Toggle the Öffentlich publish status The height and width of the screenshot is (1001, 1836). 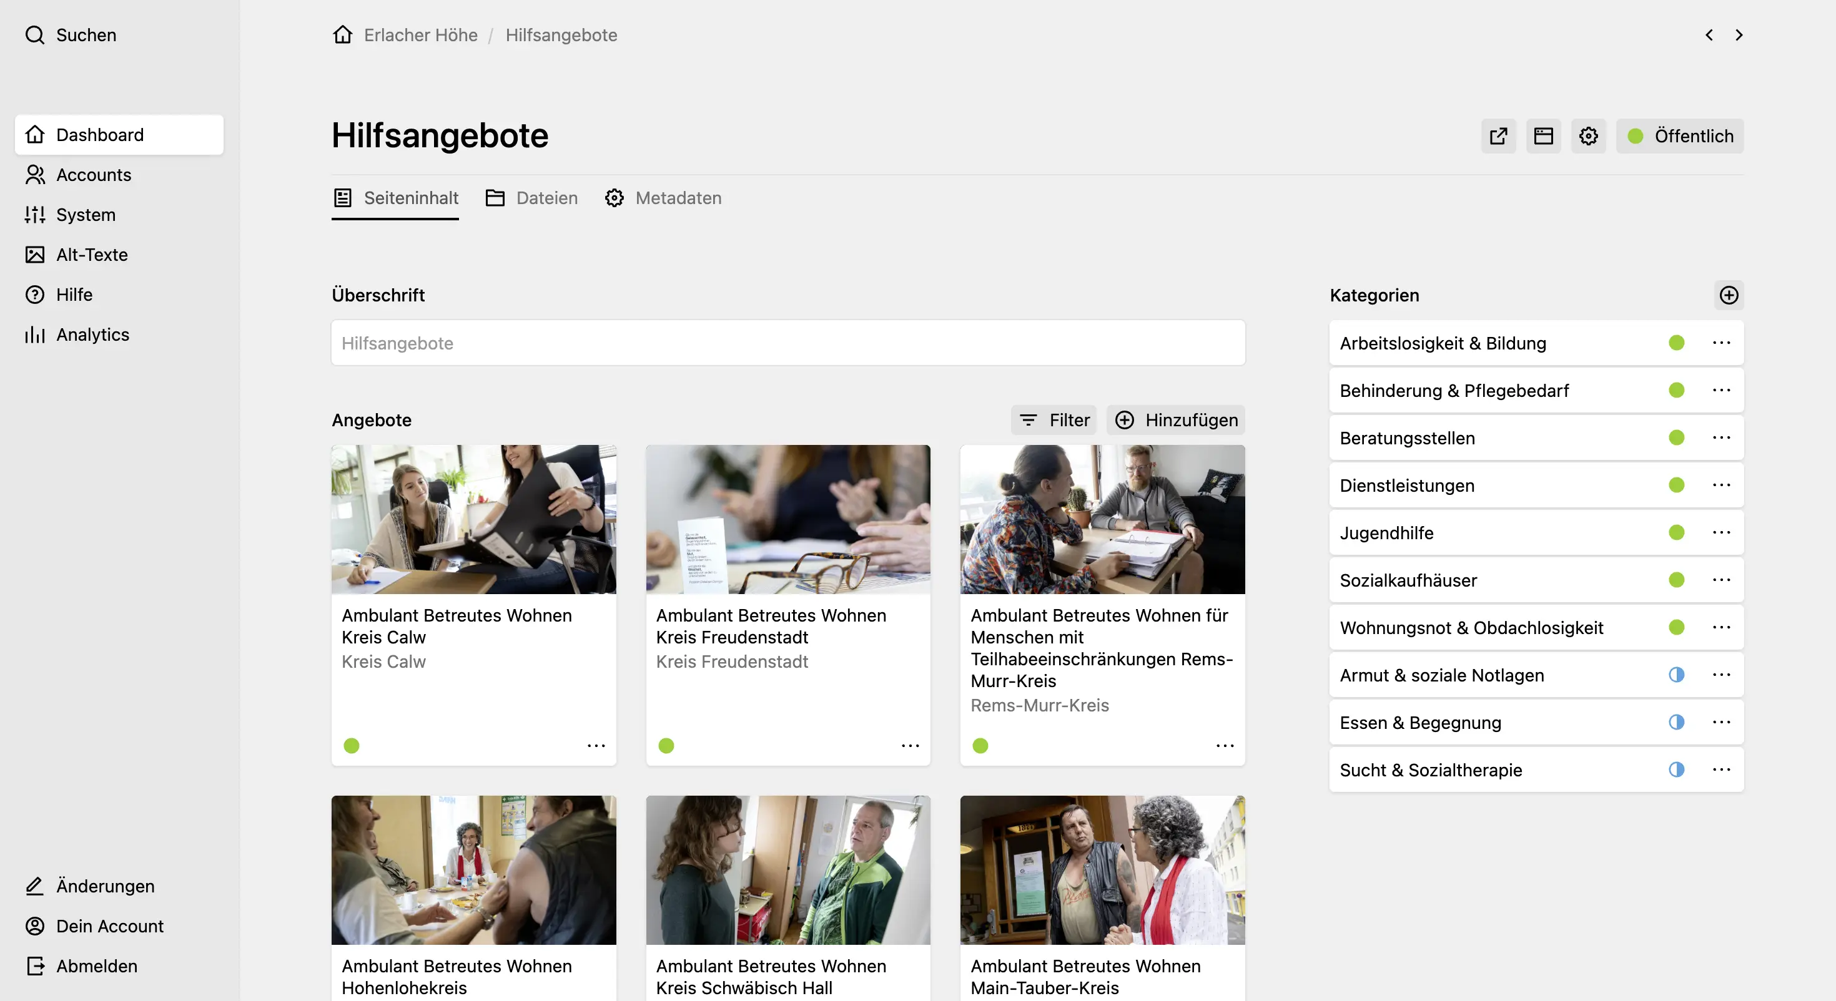1680,135
